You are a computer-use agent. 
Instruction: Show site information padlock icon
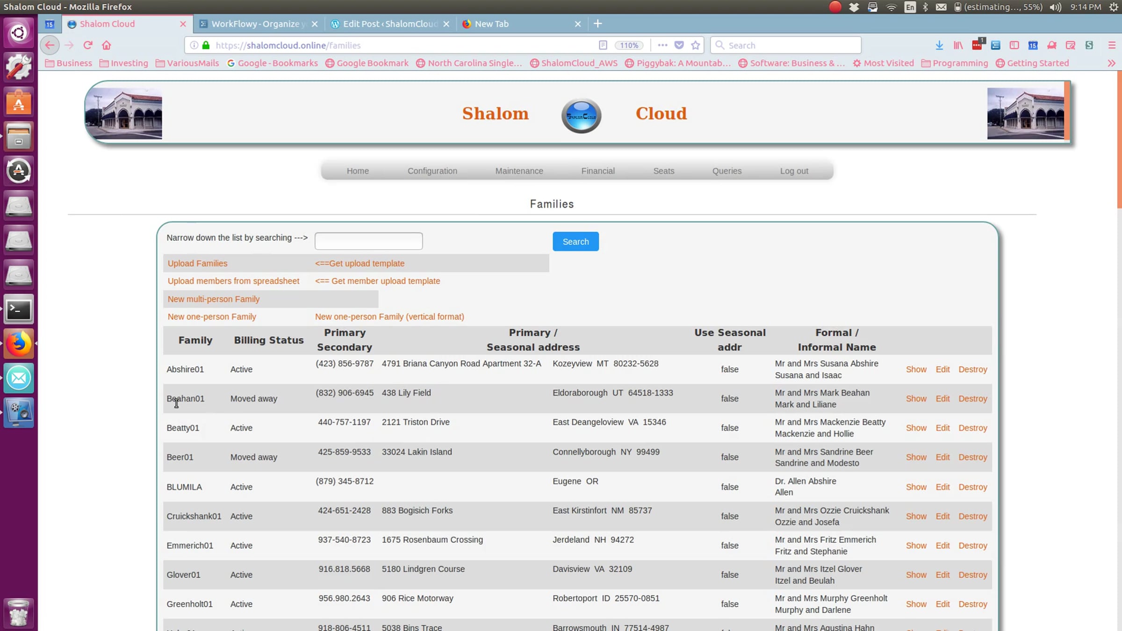206,45
